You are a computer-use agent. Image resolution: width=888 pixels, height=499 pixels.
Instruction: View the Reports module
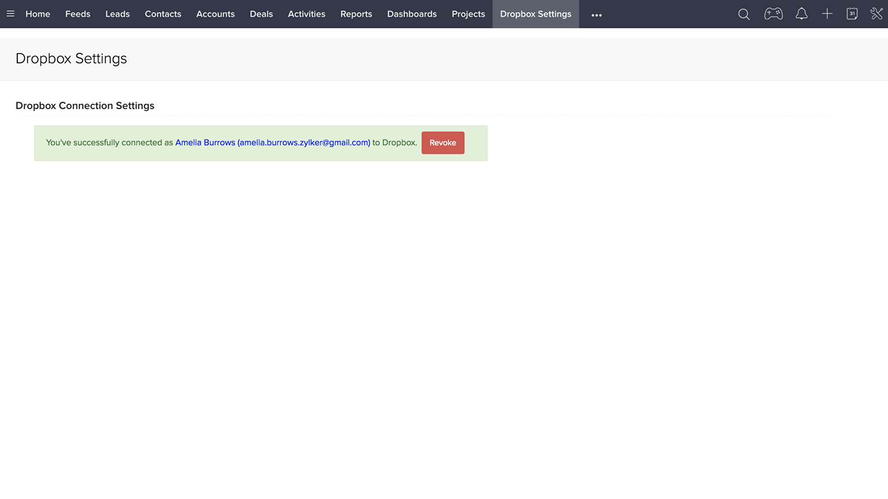click(356, 14)
